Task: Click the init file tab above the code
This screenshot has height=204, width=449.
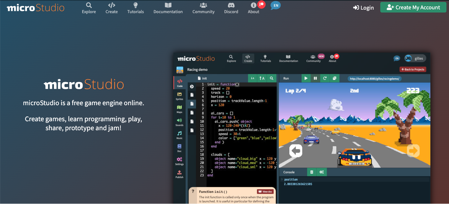Action: click(202, 78)
